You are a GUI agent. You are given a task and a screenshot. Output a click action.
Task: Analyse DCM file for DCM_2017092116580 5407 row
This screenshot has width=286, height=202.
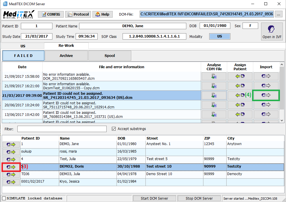(214, 76)
